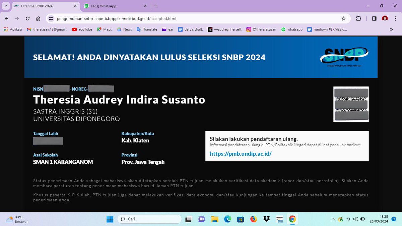The height and width of the screenshot is (226, 402).
Task: Open the weather widget showing 33°C
Action: 17,219
